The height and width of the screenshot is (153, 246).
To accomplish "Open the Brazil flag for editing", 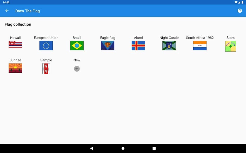I will (77, 45).
